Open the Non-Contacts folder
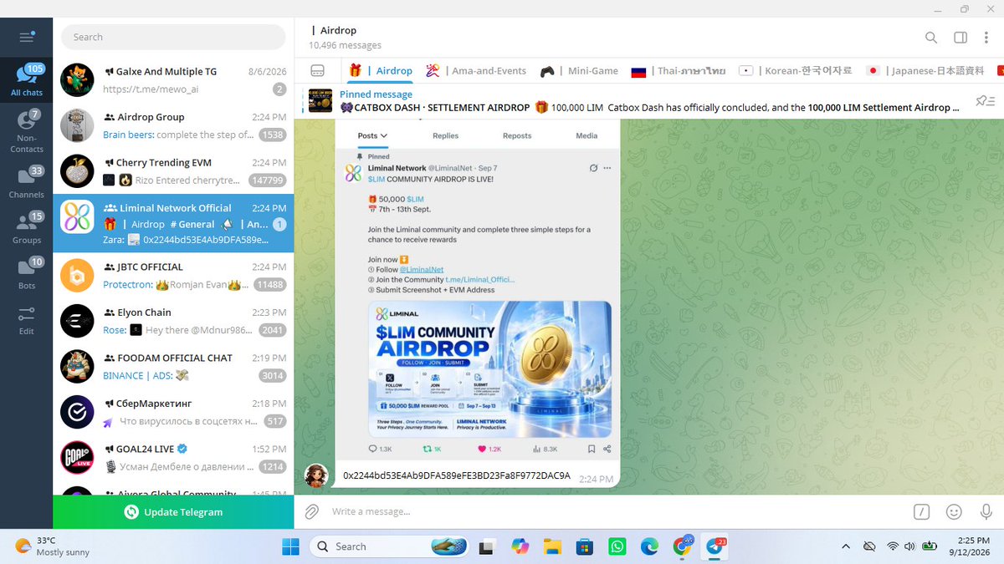 click(27, 131)
